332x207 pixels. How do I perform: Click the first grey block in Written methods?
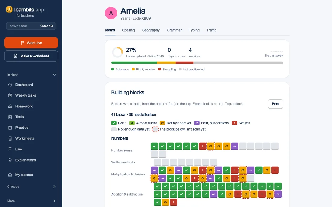coord(157,162)
